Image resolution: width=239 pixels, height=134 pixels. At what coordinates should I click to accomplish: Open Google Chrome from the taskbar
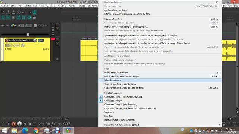36,131
